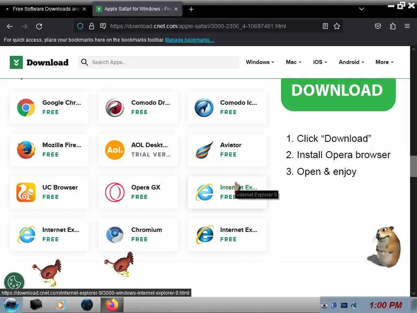Open the extensions puzzle icon
The width and height of the screenshot is (417, 313).
pos(393,26)
